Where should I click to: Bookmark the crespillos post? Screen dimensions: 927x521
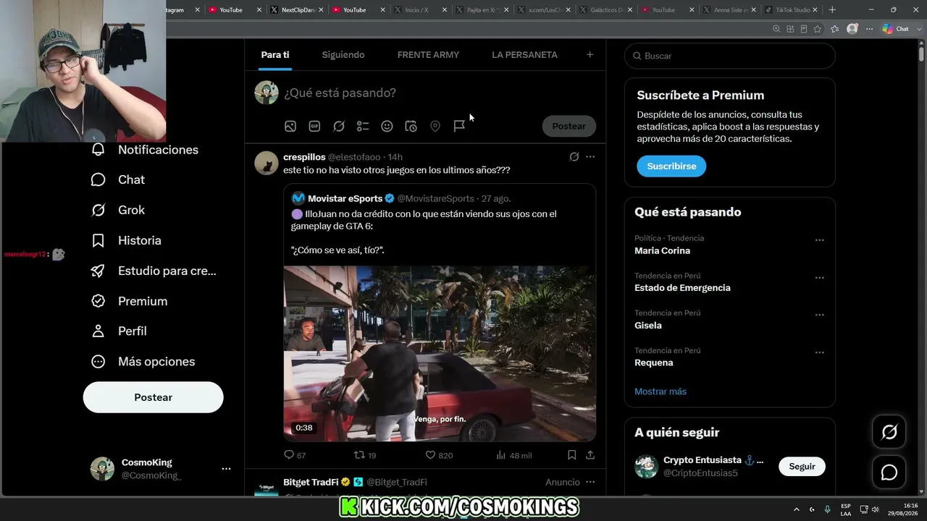[x=571, y=455]
